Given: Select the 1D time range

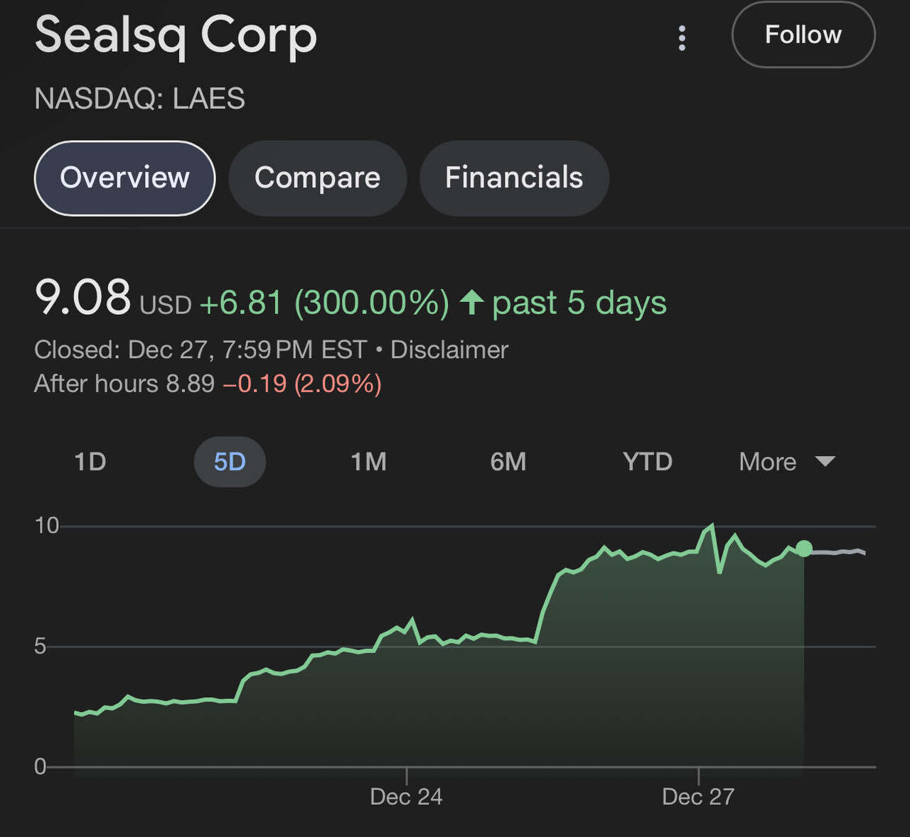Looking at the screenshot, I should coord(90,462).
